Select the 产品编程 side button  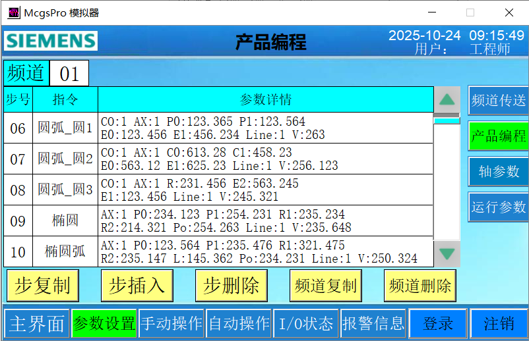(498, 136)
